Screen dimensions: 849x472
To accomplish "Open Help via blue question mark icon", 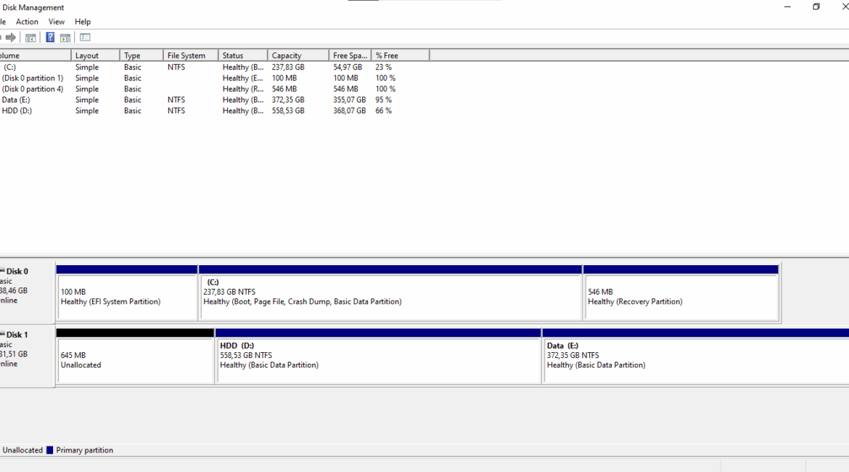I will coord(51,38).
